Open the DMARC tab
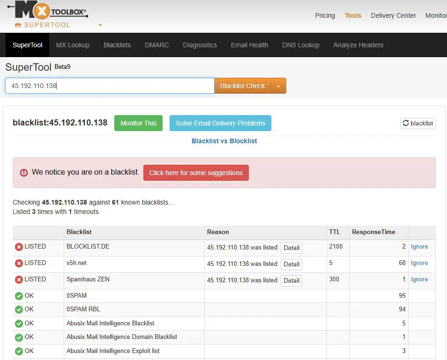The image size is (447, 360). tap(157, 45)
